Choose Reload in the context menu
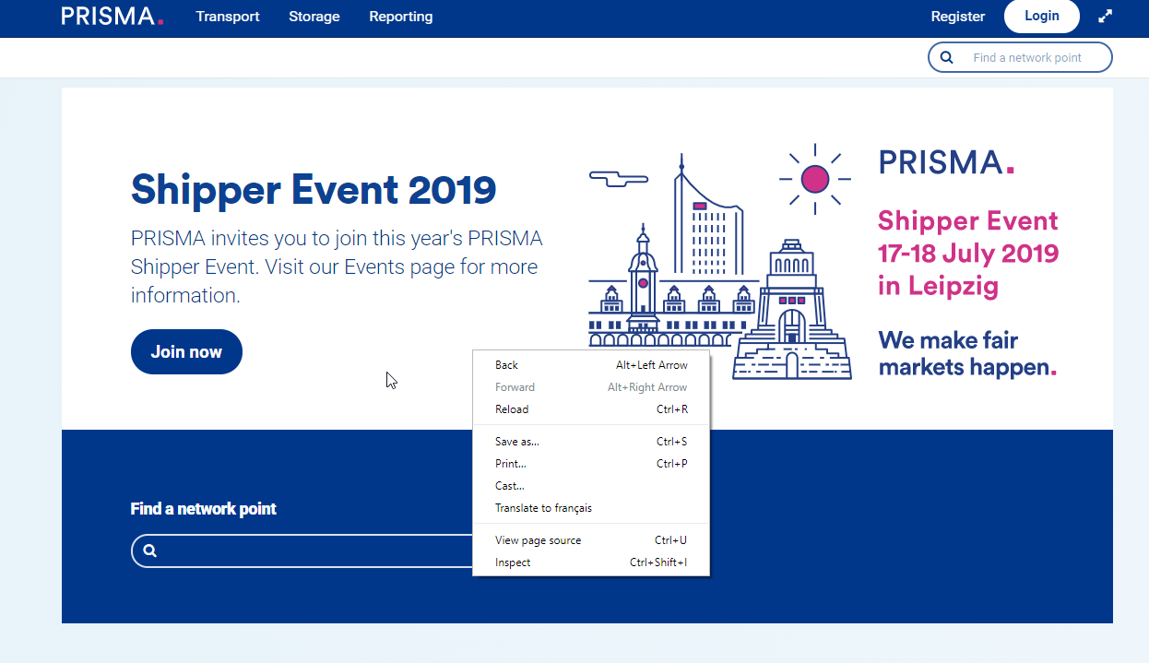Screen dimensions: 1149x663 [x=512, y=409]
